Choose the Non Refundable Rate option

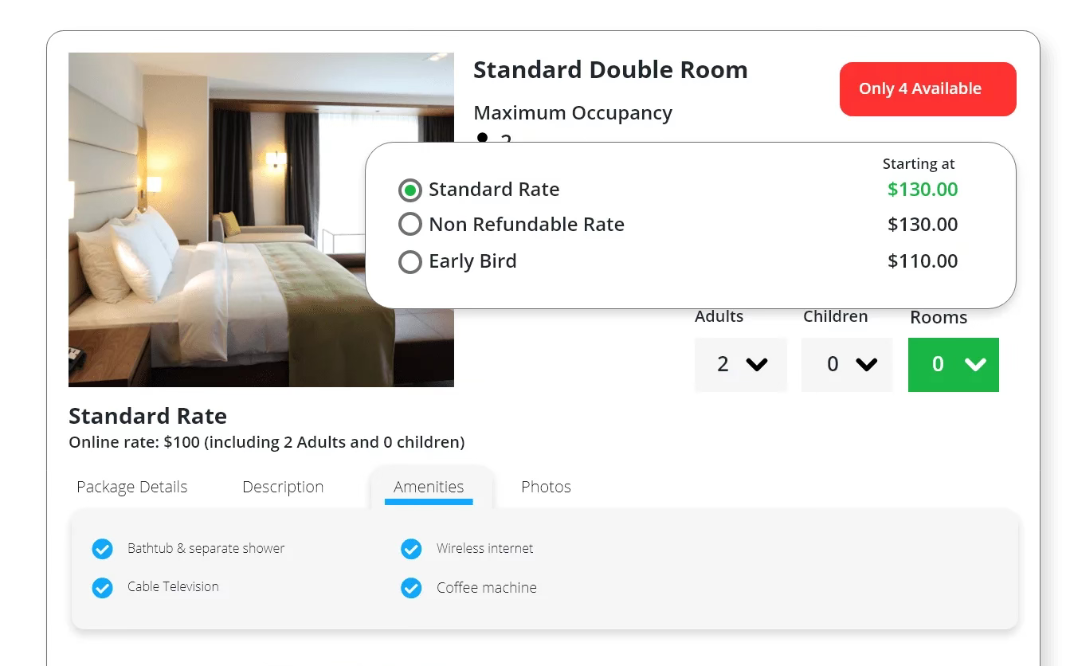pos(410,225)
